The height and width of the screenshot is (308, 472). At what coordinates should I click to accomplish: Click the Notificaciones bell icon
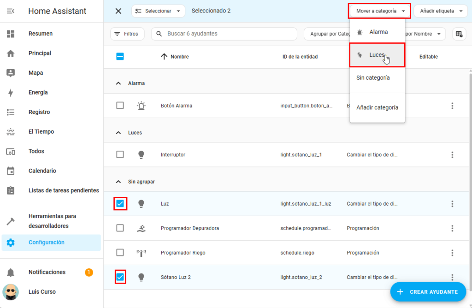11,272
